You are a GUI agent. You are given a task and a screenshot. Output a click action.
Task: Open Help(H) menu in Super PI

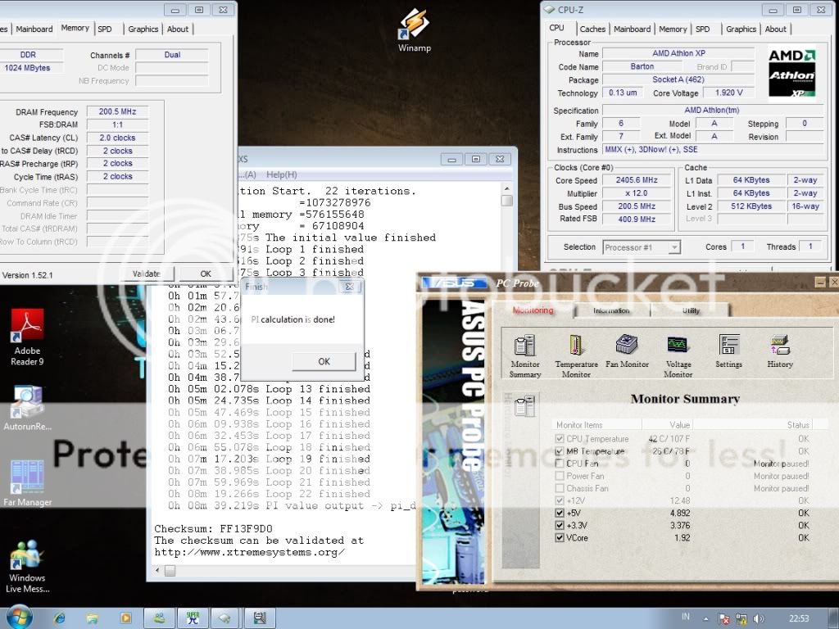pos(282,174)
